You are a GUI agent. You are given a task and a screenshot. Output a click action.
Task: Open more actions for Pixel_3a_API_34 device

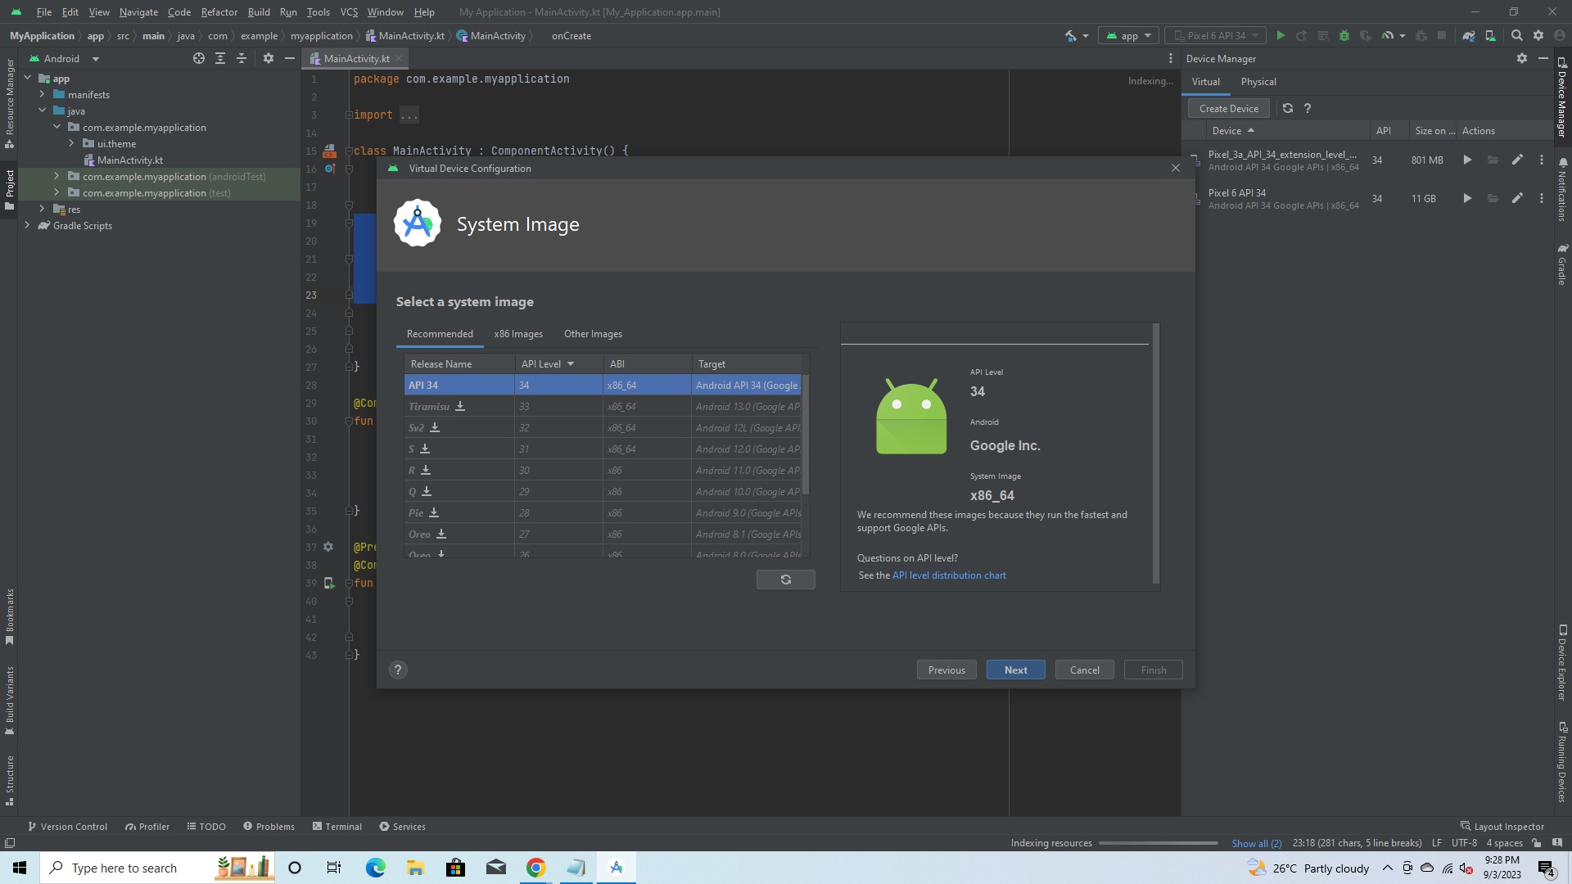pos(1542,160)
